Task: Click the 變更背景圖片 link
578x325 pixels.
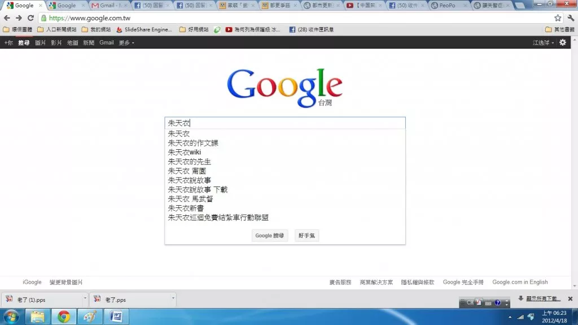Action: tap(66, 282)
